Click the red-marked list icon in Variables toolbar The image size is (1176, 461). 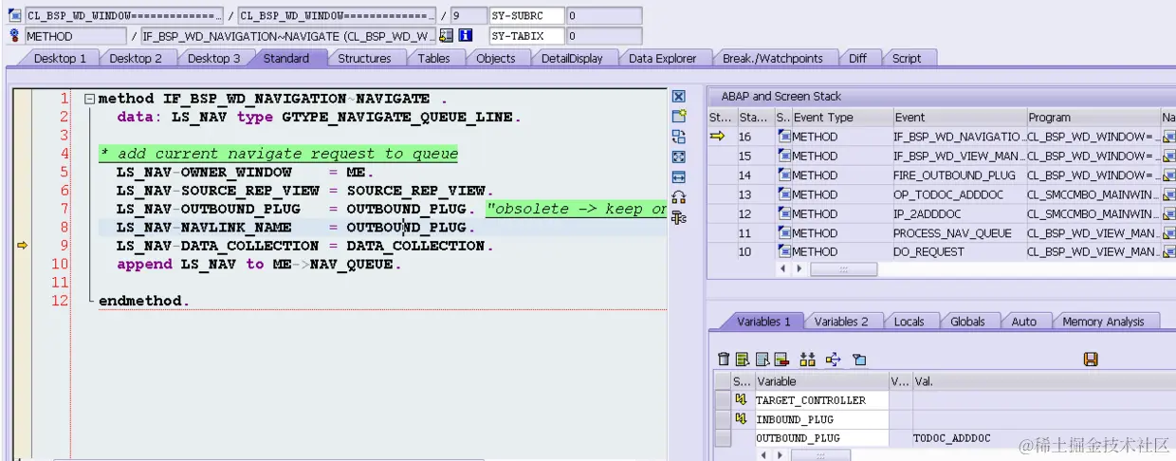[x=781, y=360]
